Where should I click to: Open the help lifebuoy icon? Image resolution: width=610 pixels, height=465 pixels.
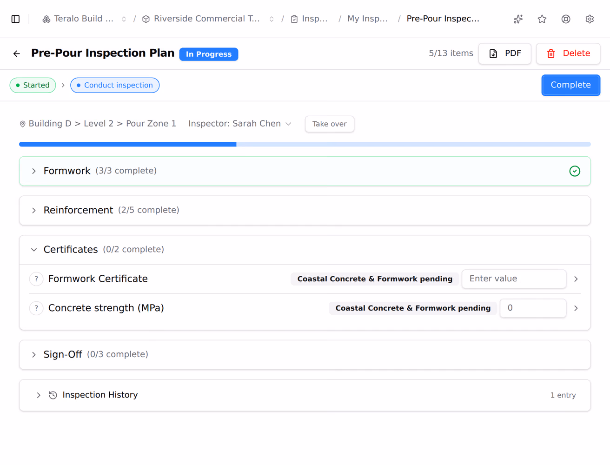[566, 19]
